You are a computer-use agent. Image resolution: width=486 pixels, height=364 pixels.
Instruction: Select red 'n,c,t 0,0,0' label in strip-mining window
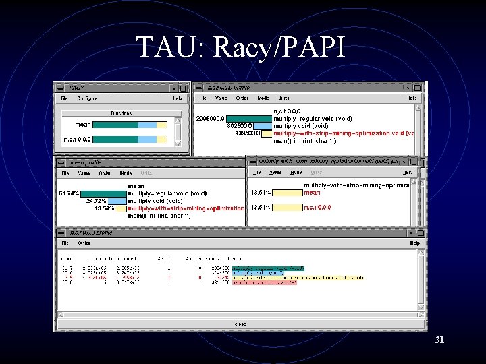tap(317, 208)
